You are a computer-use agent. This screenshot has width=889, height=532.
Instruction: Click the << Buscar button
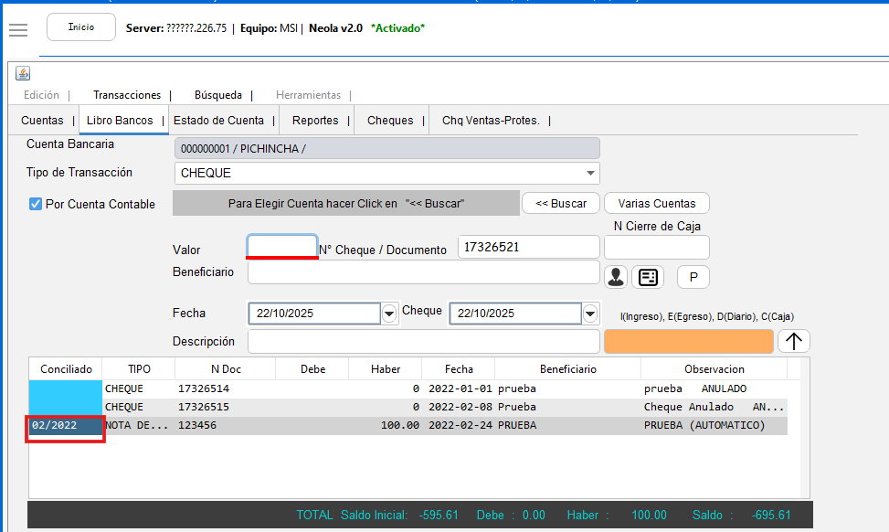coord(561,203)
